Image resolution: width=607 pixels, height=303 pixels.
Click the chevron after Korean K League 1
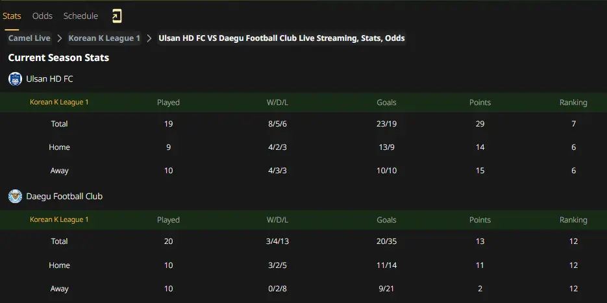click(x=149, y=38)
